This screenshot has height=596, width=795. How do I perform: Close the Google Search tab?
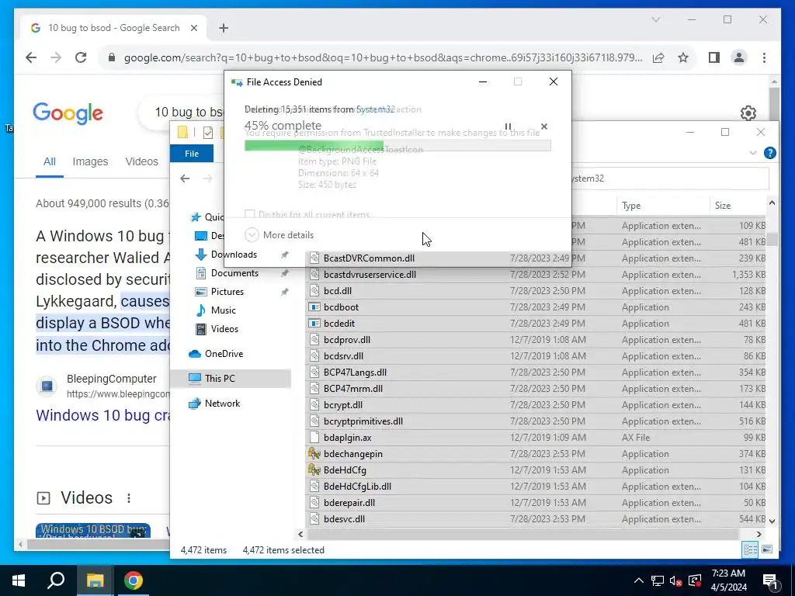(x=193, y=28)
